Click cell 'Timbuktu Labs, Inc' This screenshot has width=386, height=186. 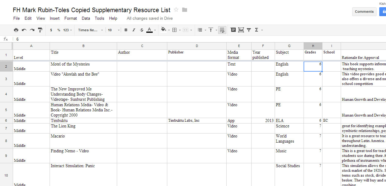(197, 120)
